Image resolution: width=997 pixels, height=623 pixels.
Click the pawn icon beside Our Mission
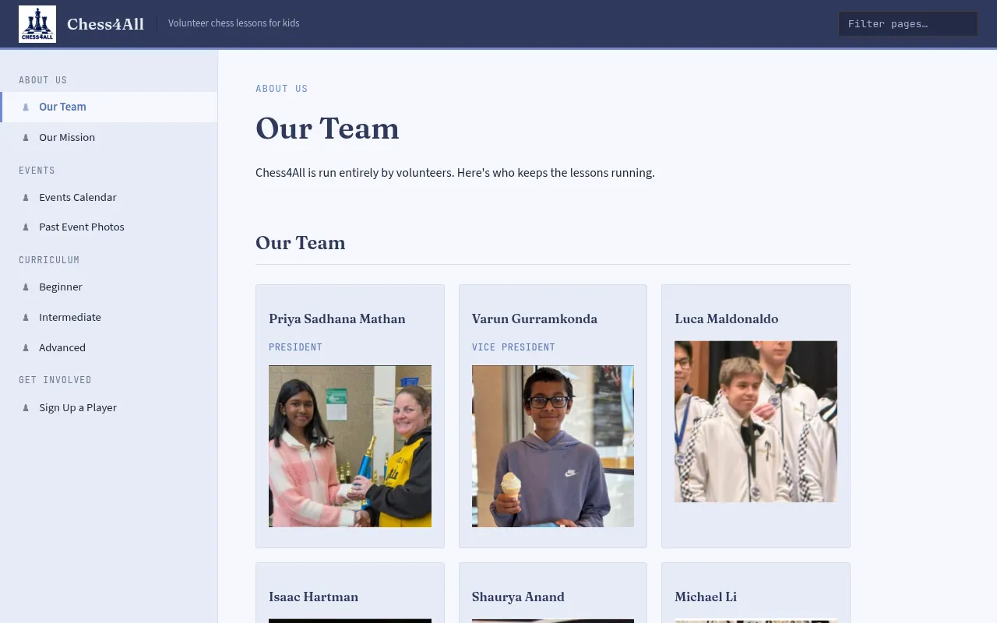point(26,138)
